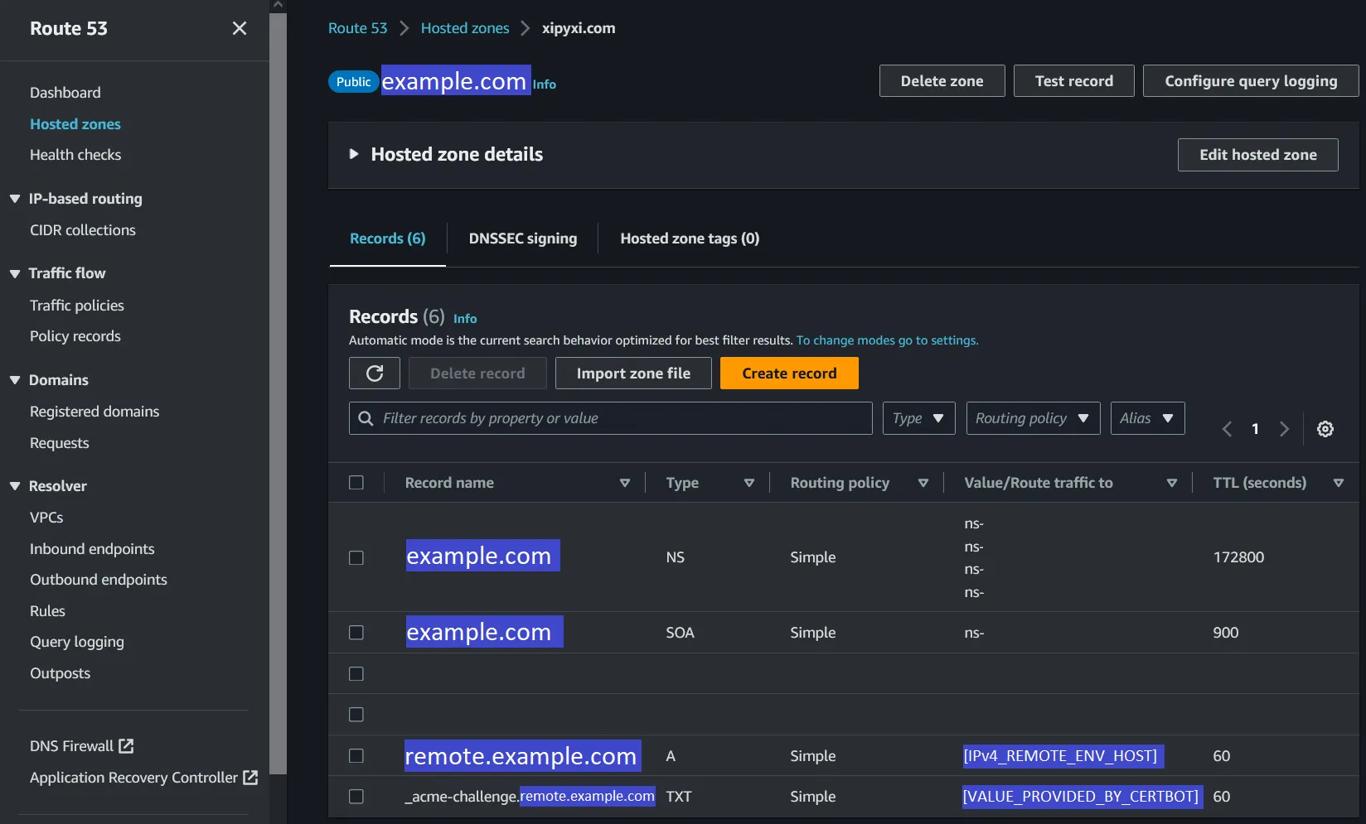Collapse Traffic flow section
This screenshot has width=1366, height=824.
pyautogui.click(x=15, y=273)
